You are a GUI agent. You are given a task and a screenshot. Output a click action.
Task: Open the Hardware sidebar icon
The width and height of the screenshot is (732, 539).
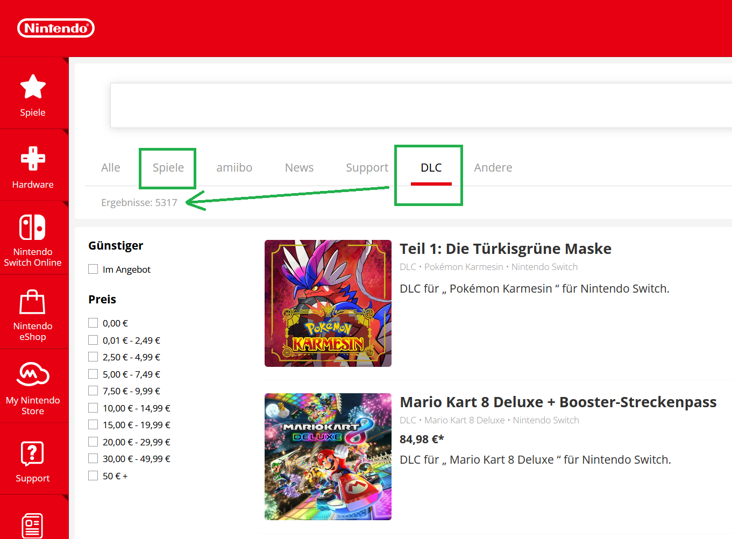33,158
